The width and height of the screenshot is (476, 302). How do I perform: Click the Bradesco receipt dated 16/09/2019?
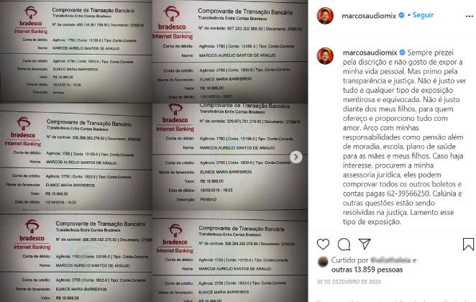pos(230,156)
